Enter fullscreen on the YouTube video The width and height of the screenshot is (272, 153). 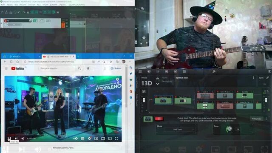(116, 139)
